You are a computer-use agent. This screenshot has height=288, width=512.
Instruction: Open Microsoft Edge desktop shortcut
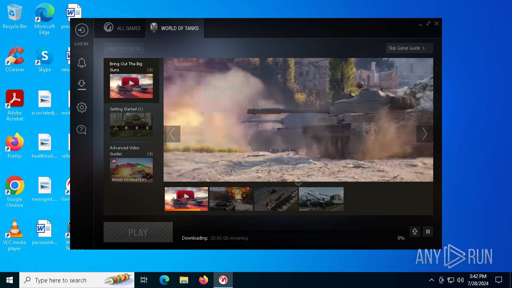pyautogui.click(x=44, y=19)
